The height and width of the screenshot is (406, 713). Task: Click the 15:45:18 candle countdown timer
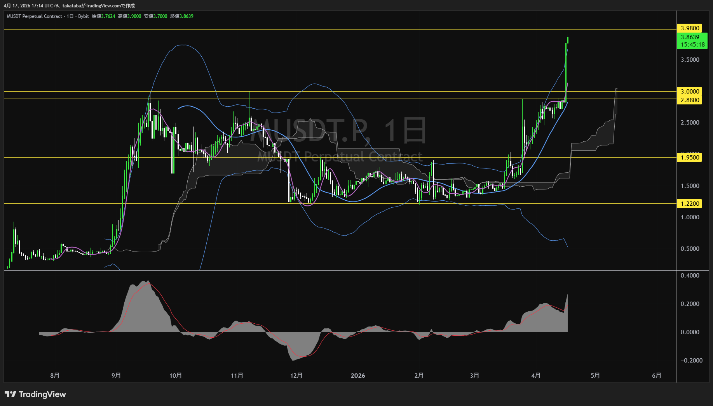pos(692,45)
